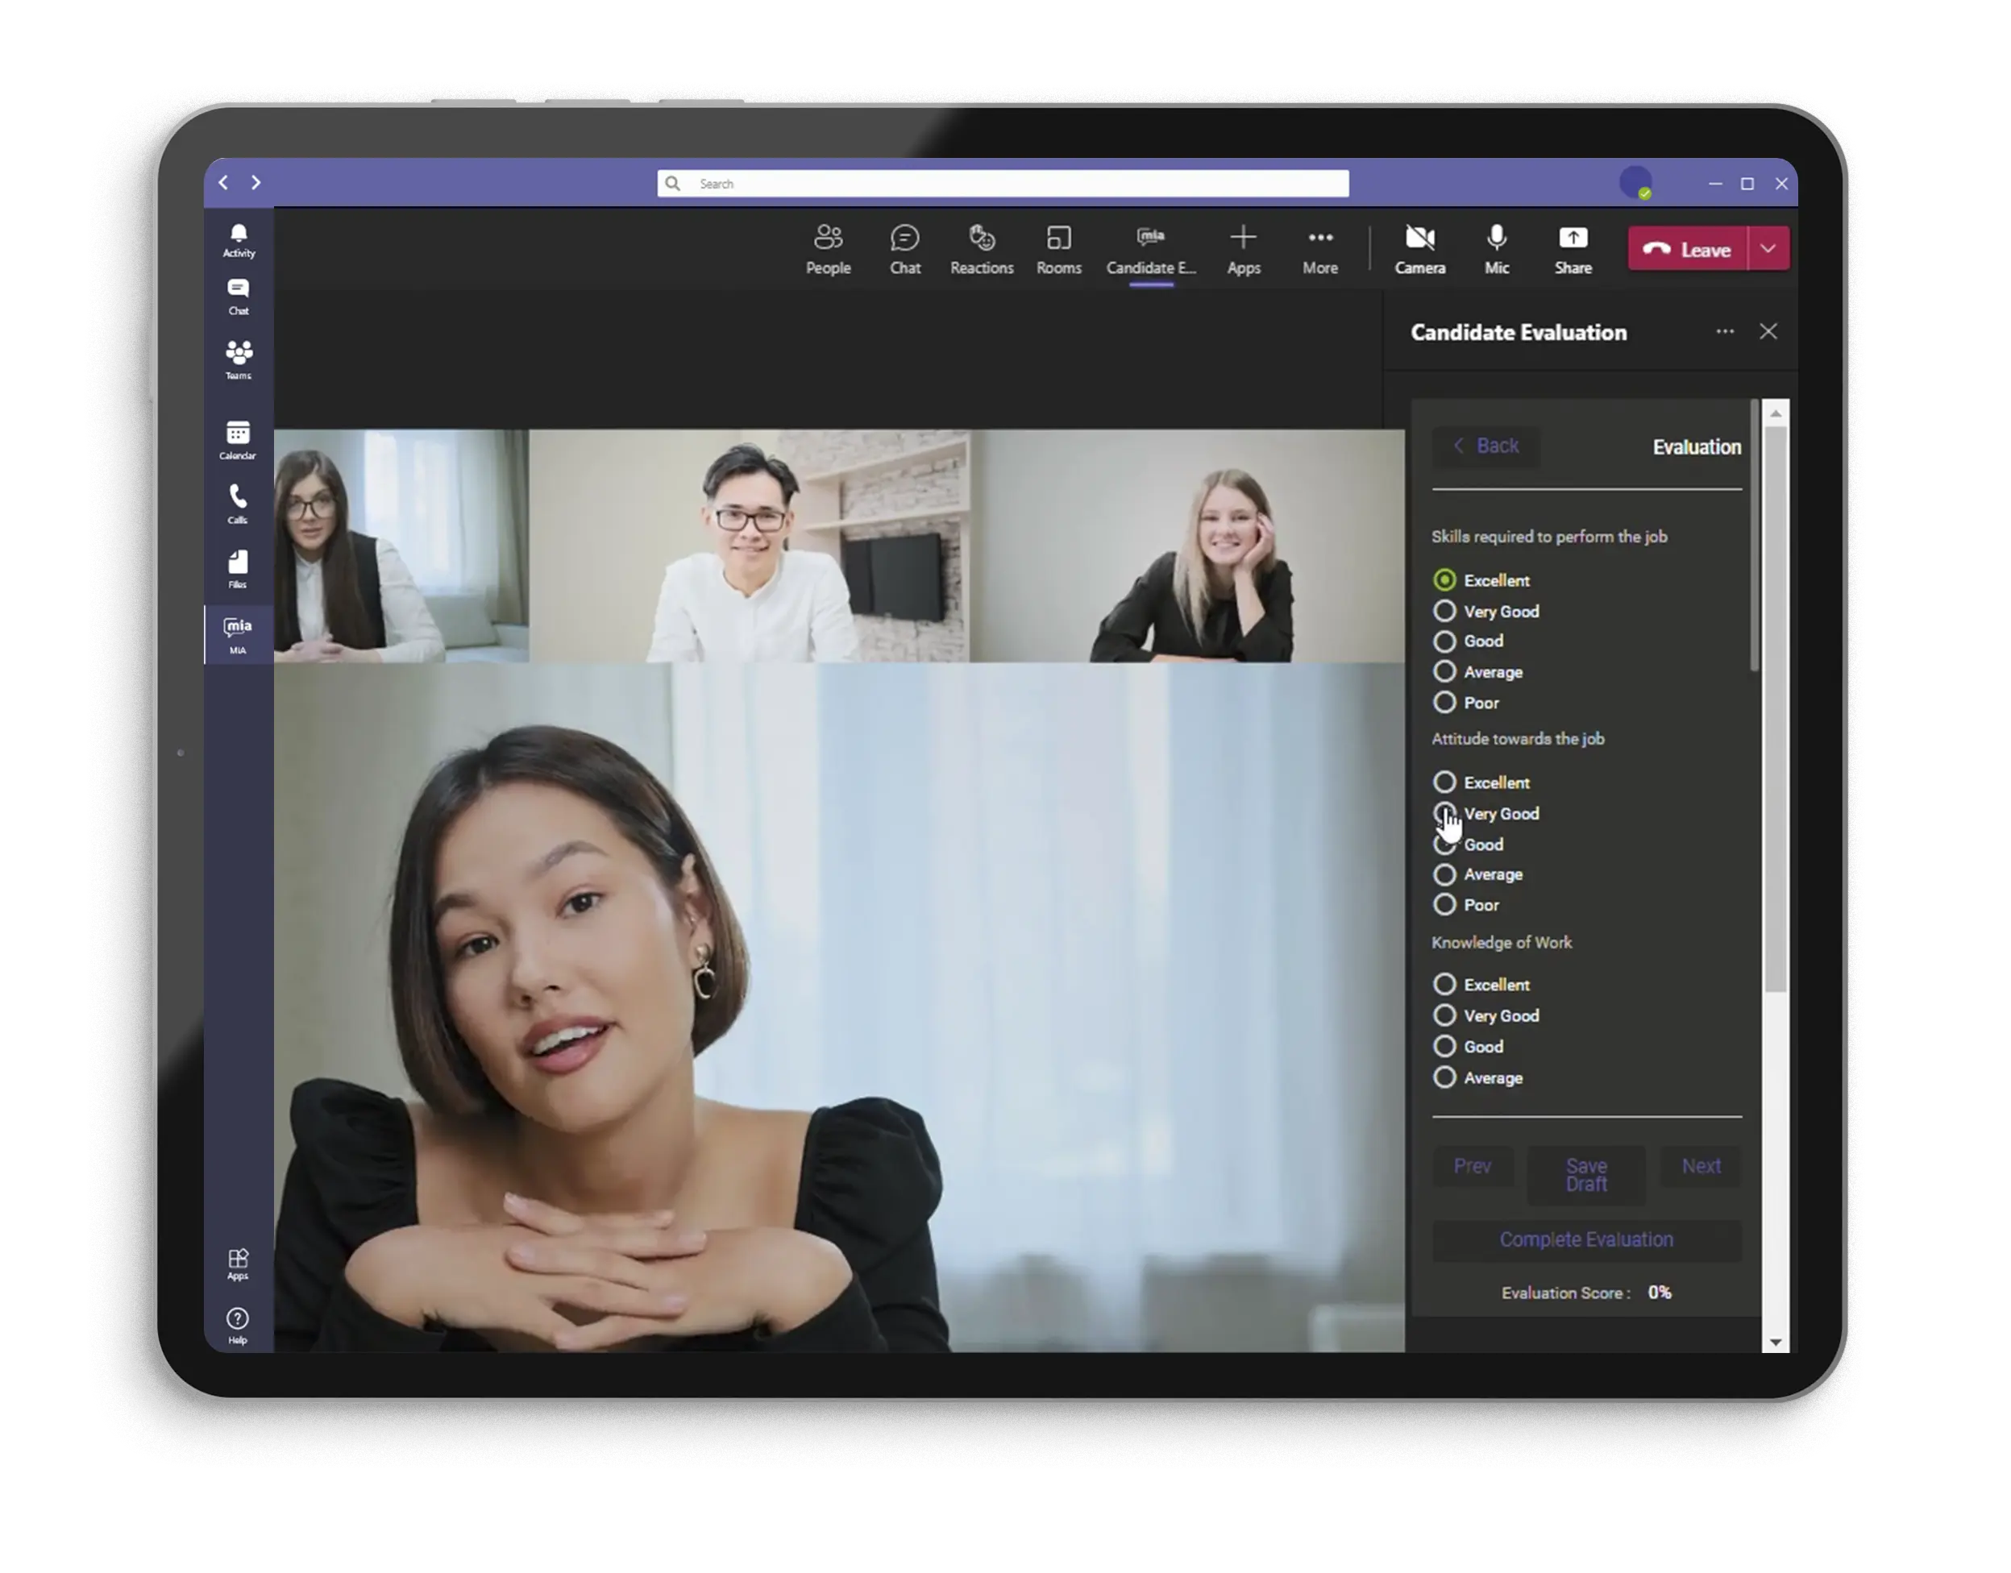Mute the Mic
This screenshot has height=1573, width=2011.
click(x=1495, y=248)
